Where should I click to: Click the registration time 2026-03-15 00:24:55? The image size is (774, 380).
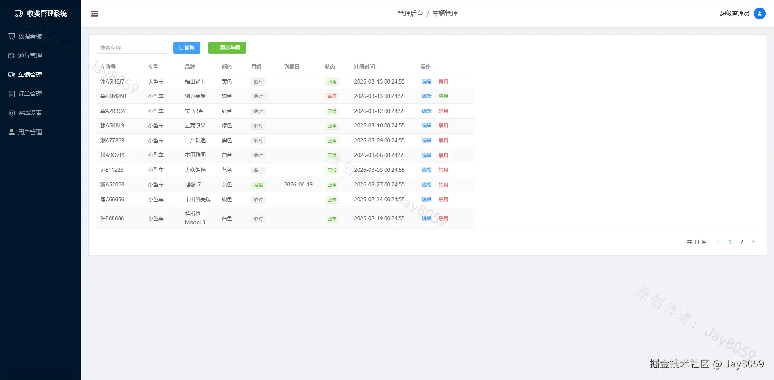coord(379,81)
